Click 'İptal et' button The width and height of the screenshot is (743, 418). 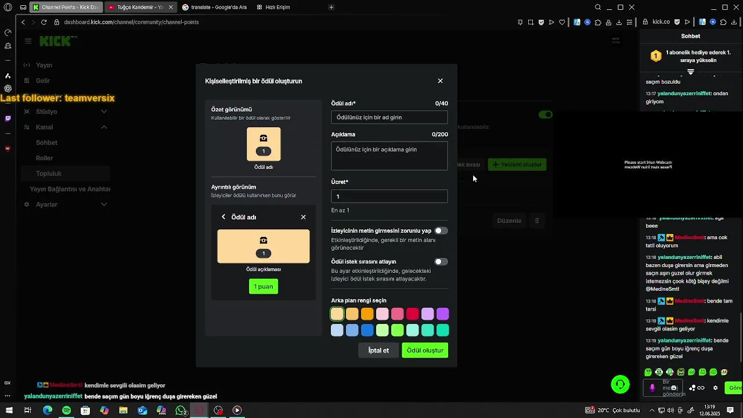378,350
